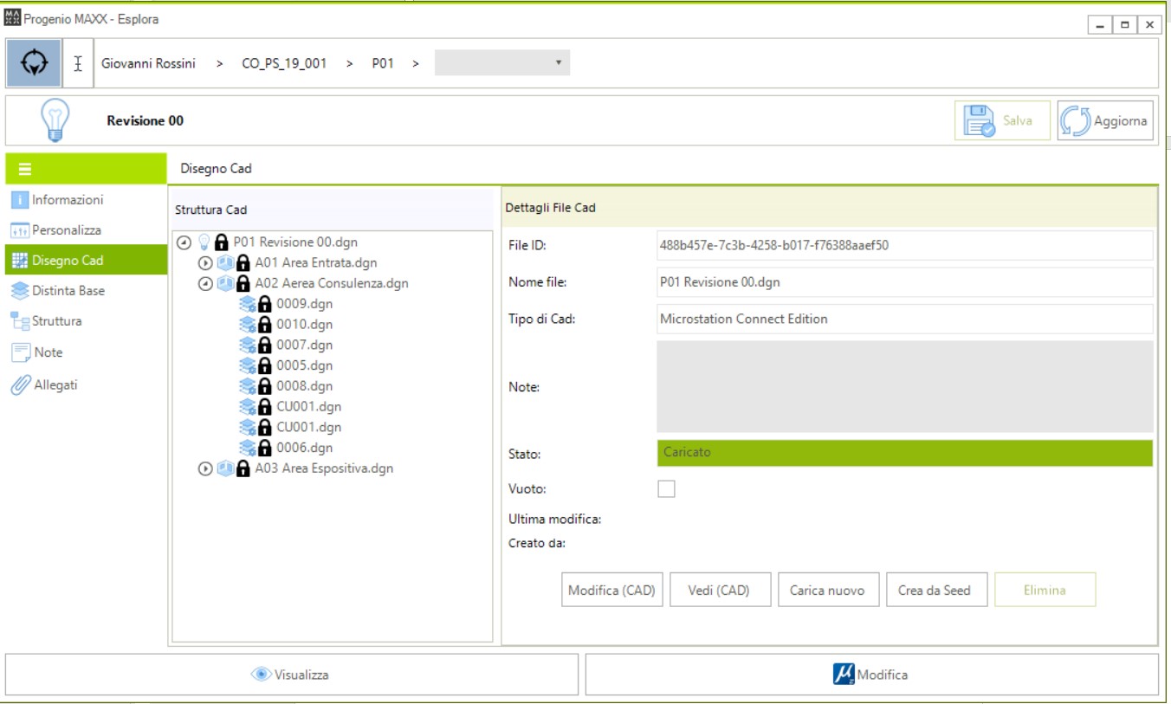The width and height of the screenshot is (1171, 704).
Task: Collapse the A02 Aerea Consulenza.dgn node
Action: (x=205, y=283)
